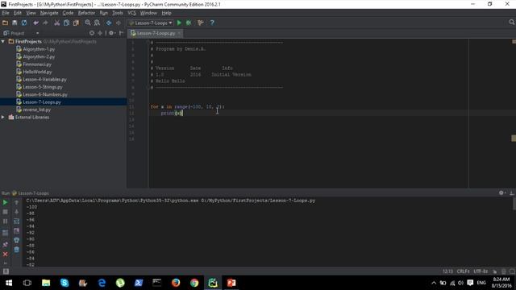Click Restore Layout icon in Run panel
516x290 pixels.
point(6,233)
